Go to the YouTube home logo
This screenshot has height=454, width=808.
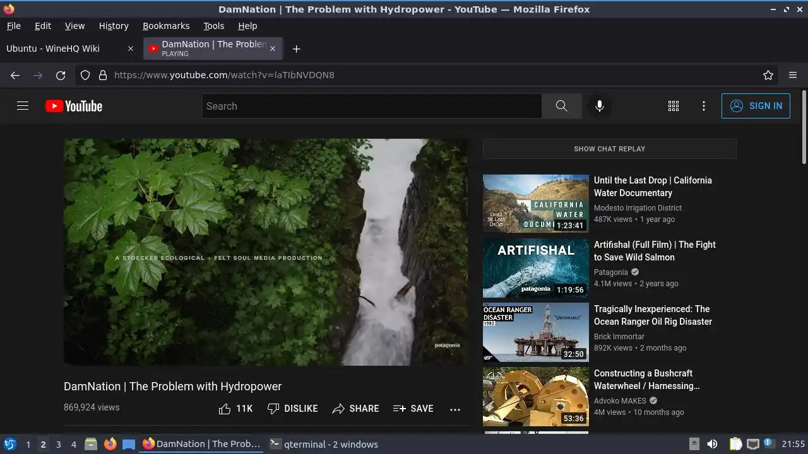tap(74, 106)
